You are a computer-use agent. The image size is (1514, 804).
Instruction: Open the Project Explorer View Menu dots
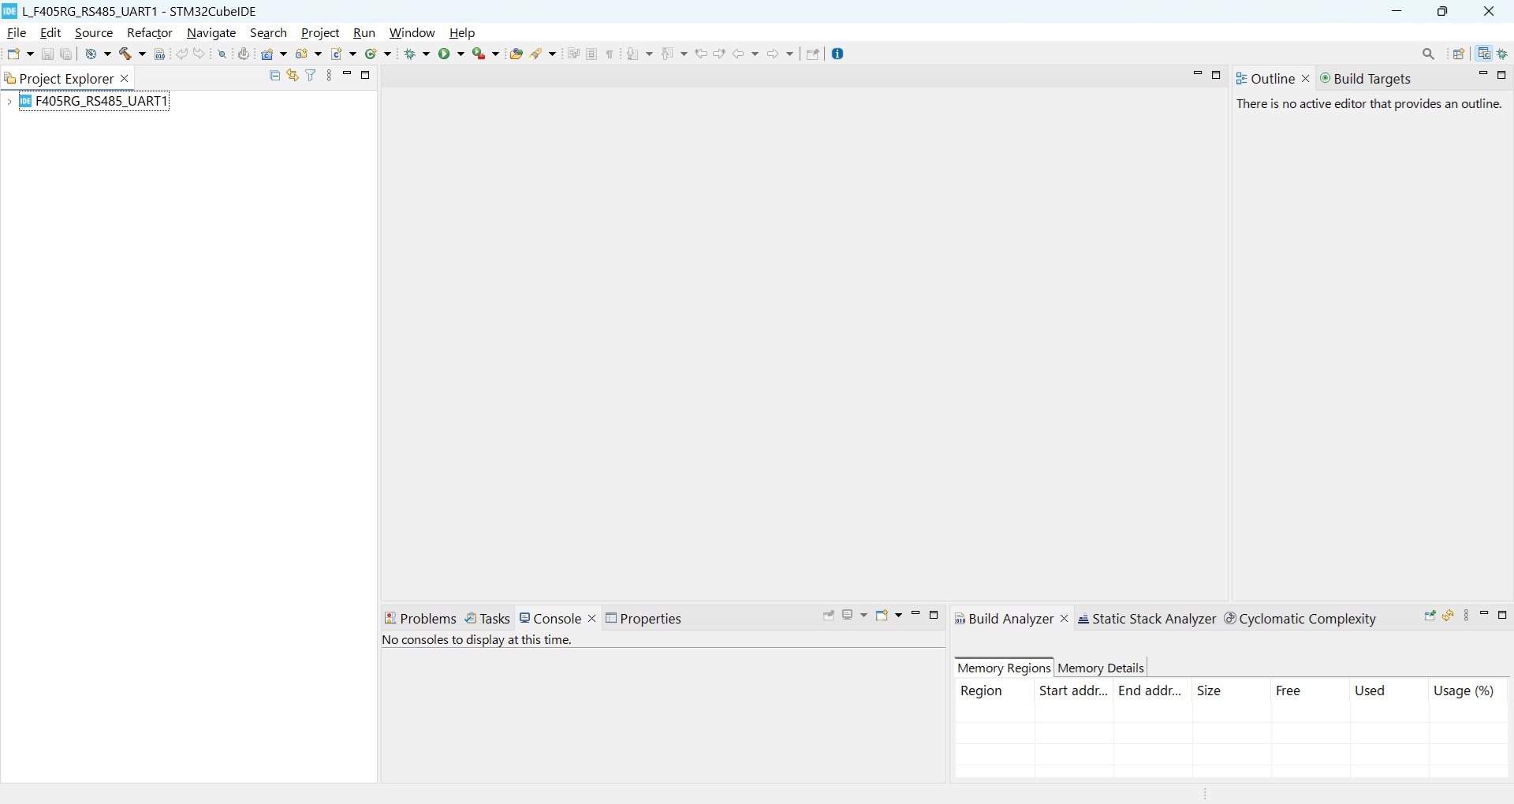[x=330, y=76]
